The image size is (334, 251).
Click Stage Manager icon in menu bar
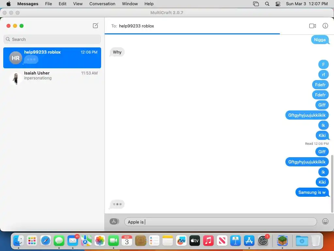click(256, 4)
